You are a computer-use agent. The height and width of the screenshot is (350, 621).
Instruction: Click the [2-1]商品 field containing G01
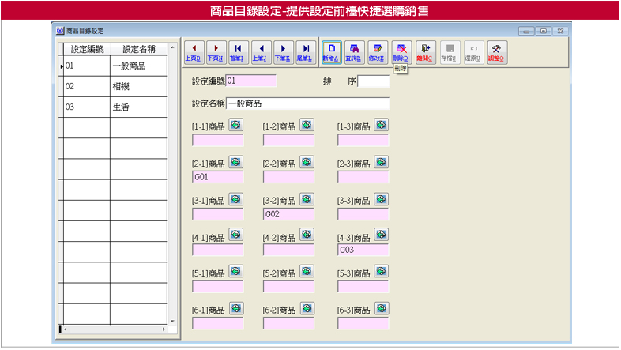pos(218,177)
